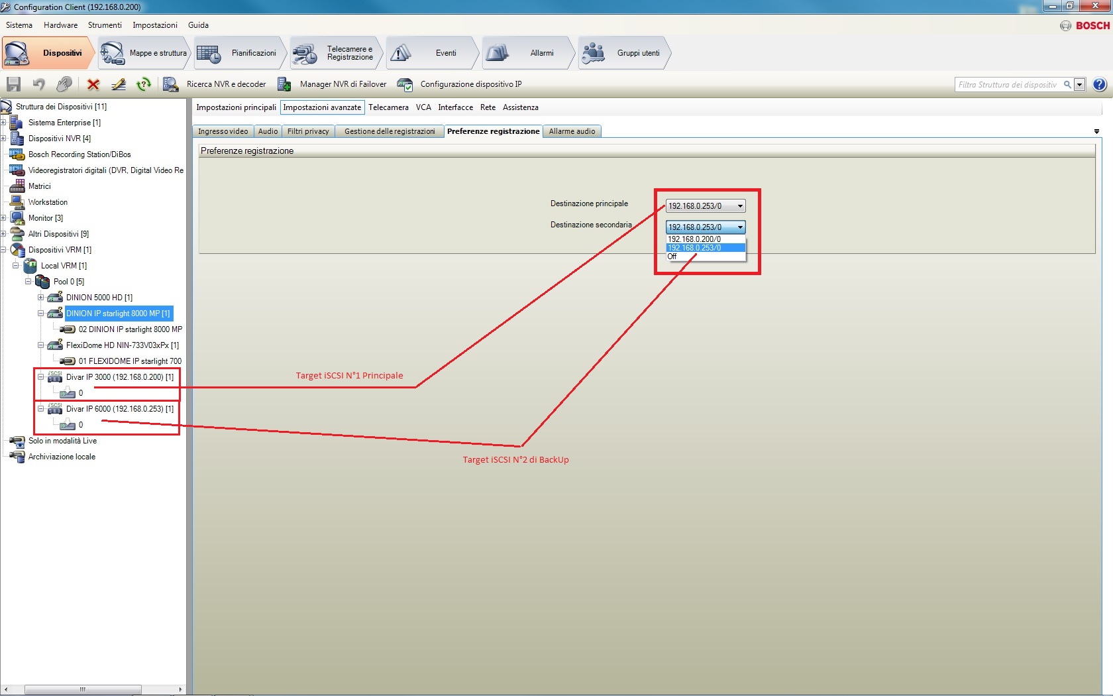The image size is (1113, 696).
Task: Click the pencil rename icon in toolbar
Action: [119, 84]
